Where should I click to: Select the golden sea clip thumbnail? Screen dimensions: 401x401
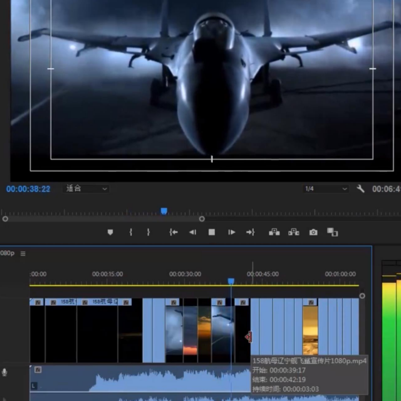[310, 330]
